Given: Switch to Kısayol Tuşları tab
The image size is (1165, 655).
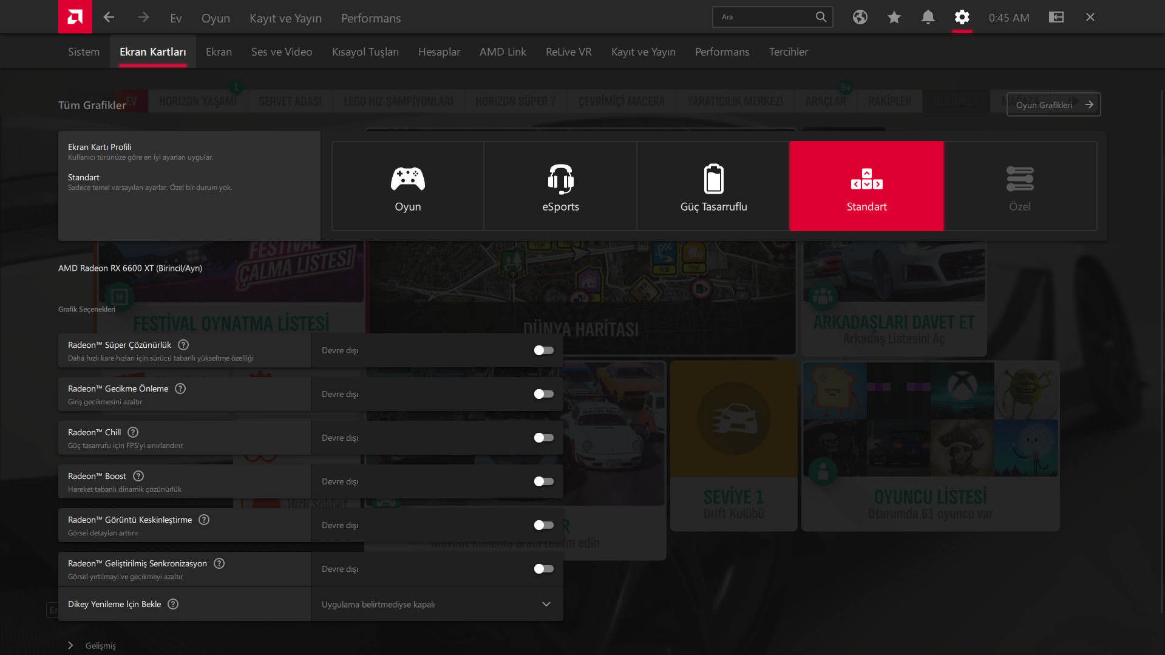Looking at the screenshot, I should tap(365, 52).
